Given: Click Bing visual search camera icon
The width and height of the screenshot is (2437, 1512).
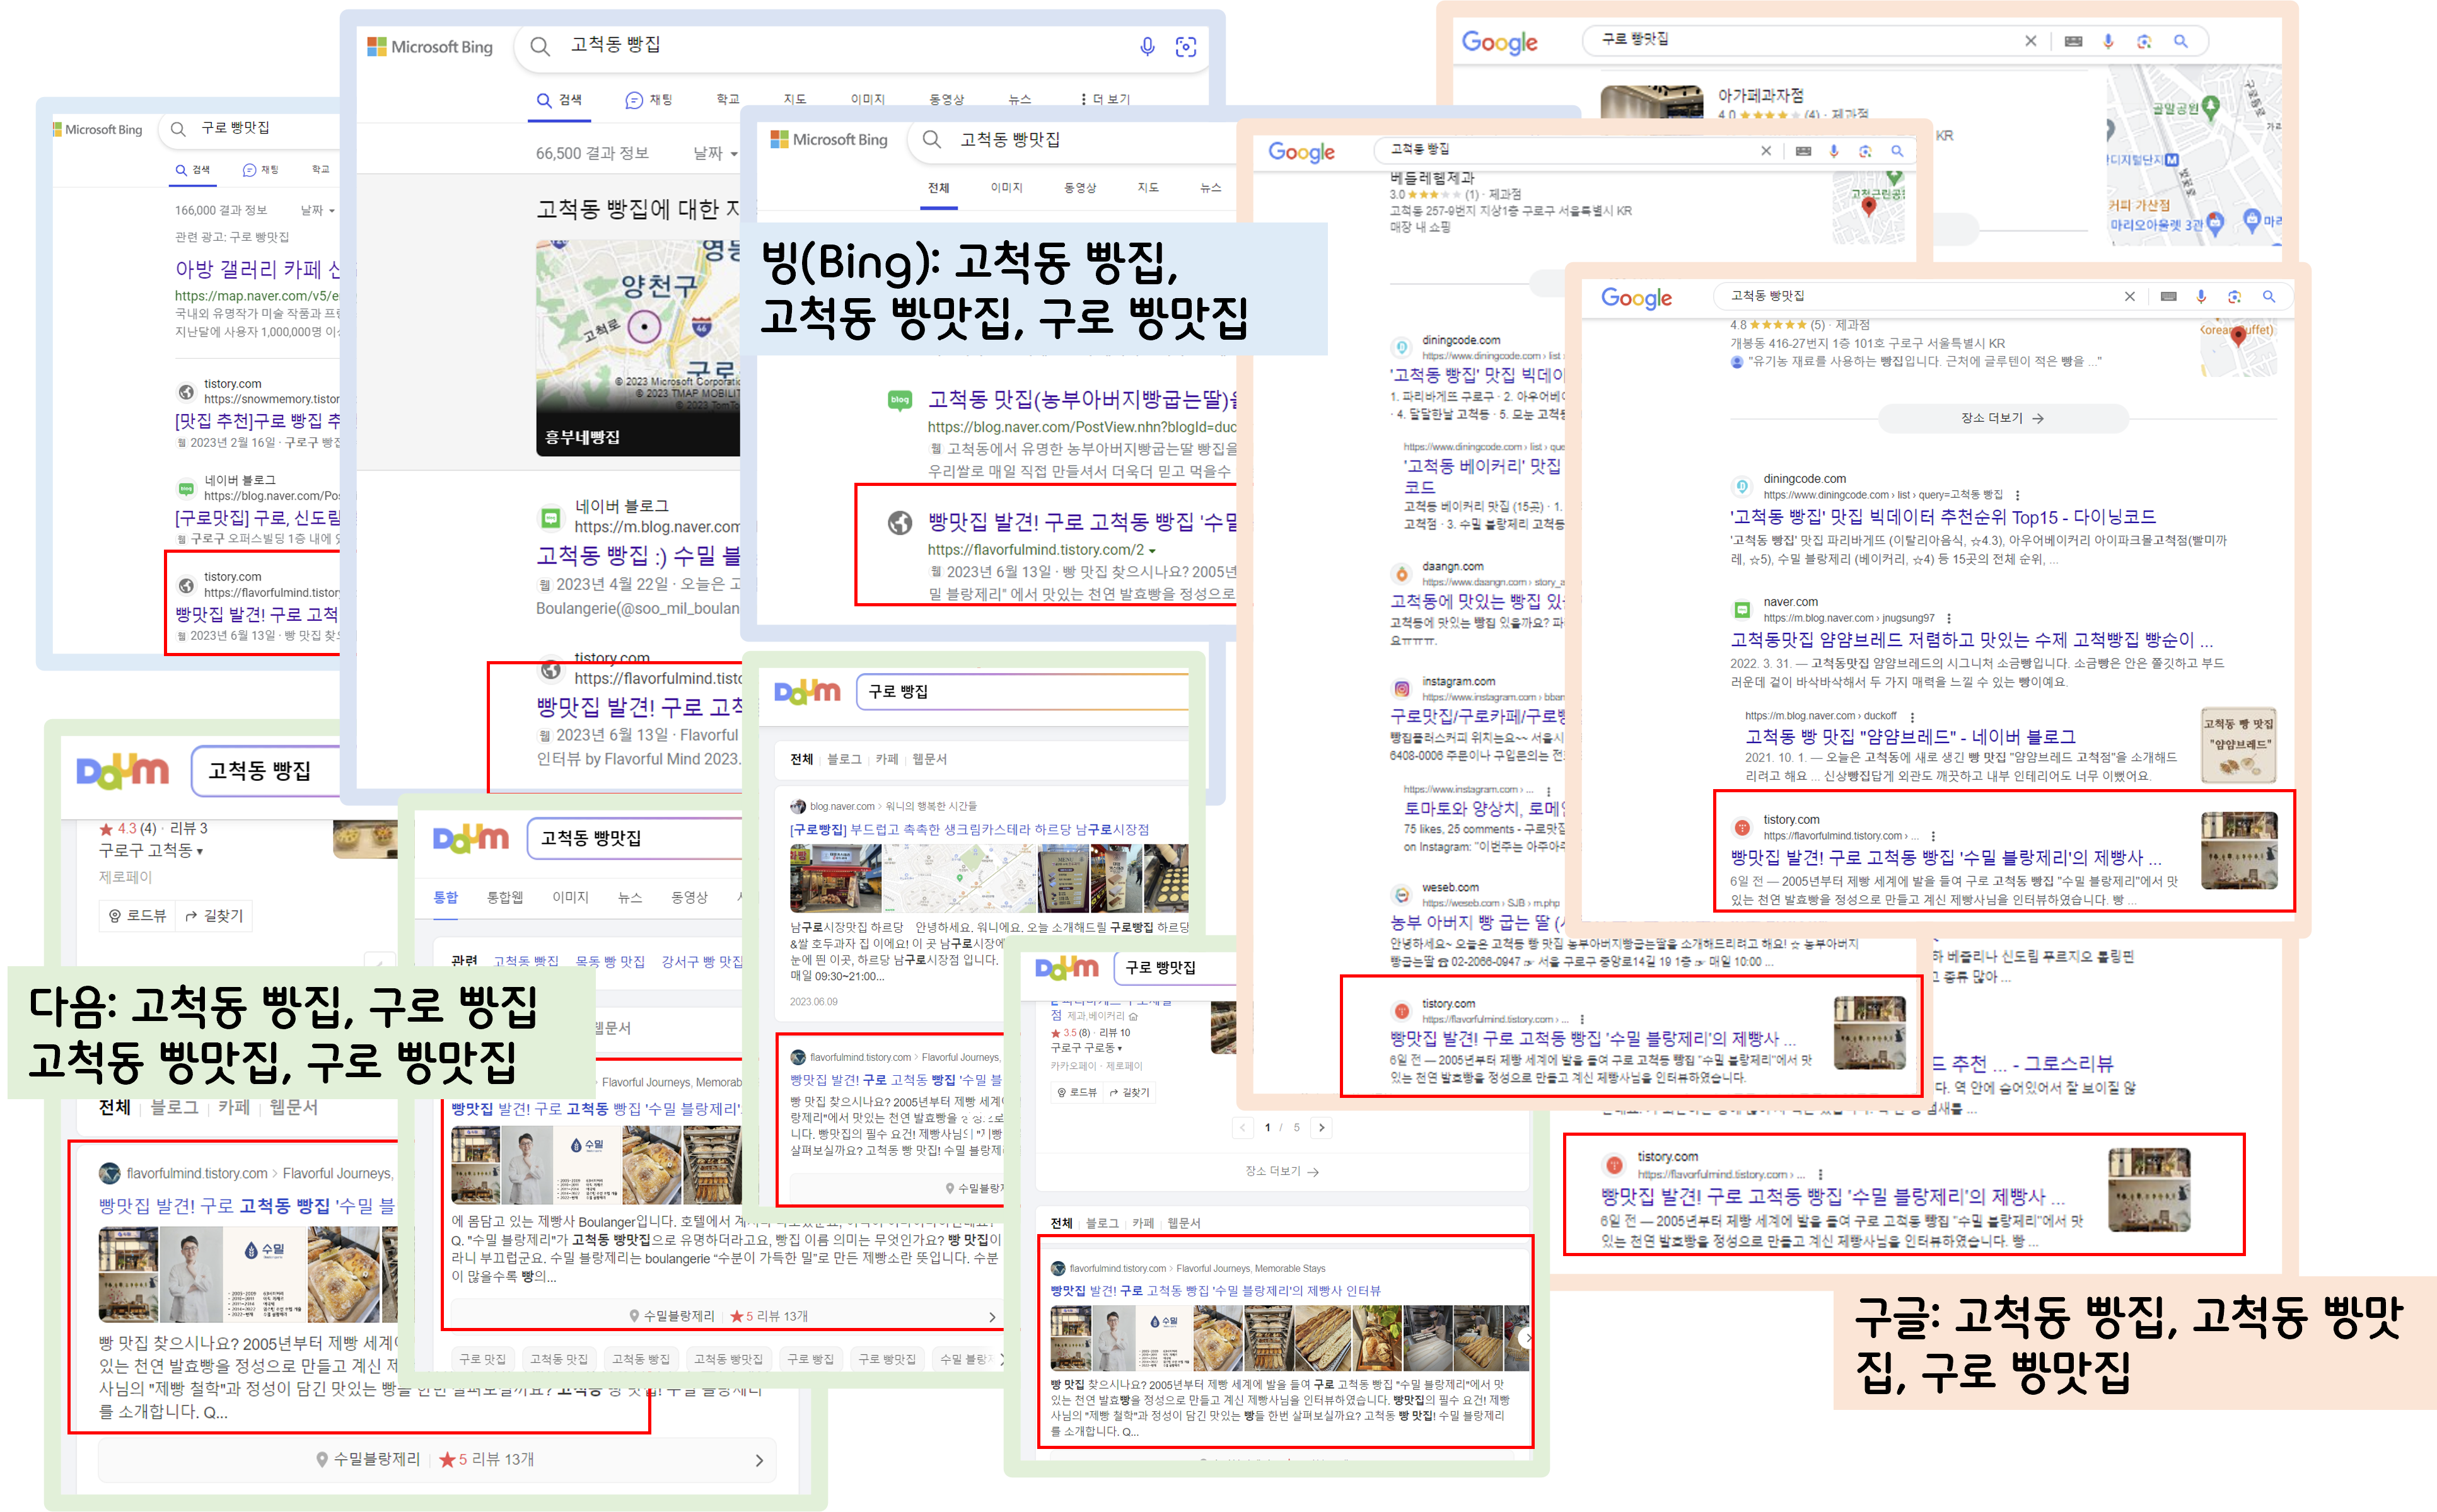Looking at the screenshot, I should click(1185, 46).
